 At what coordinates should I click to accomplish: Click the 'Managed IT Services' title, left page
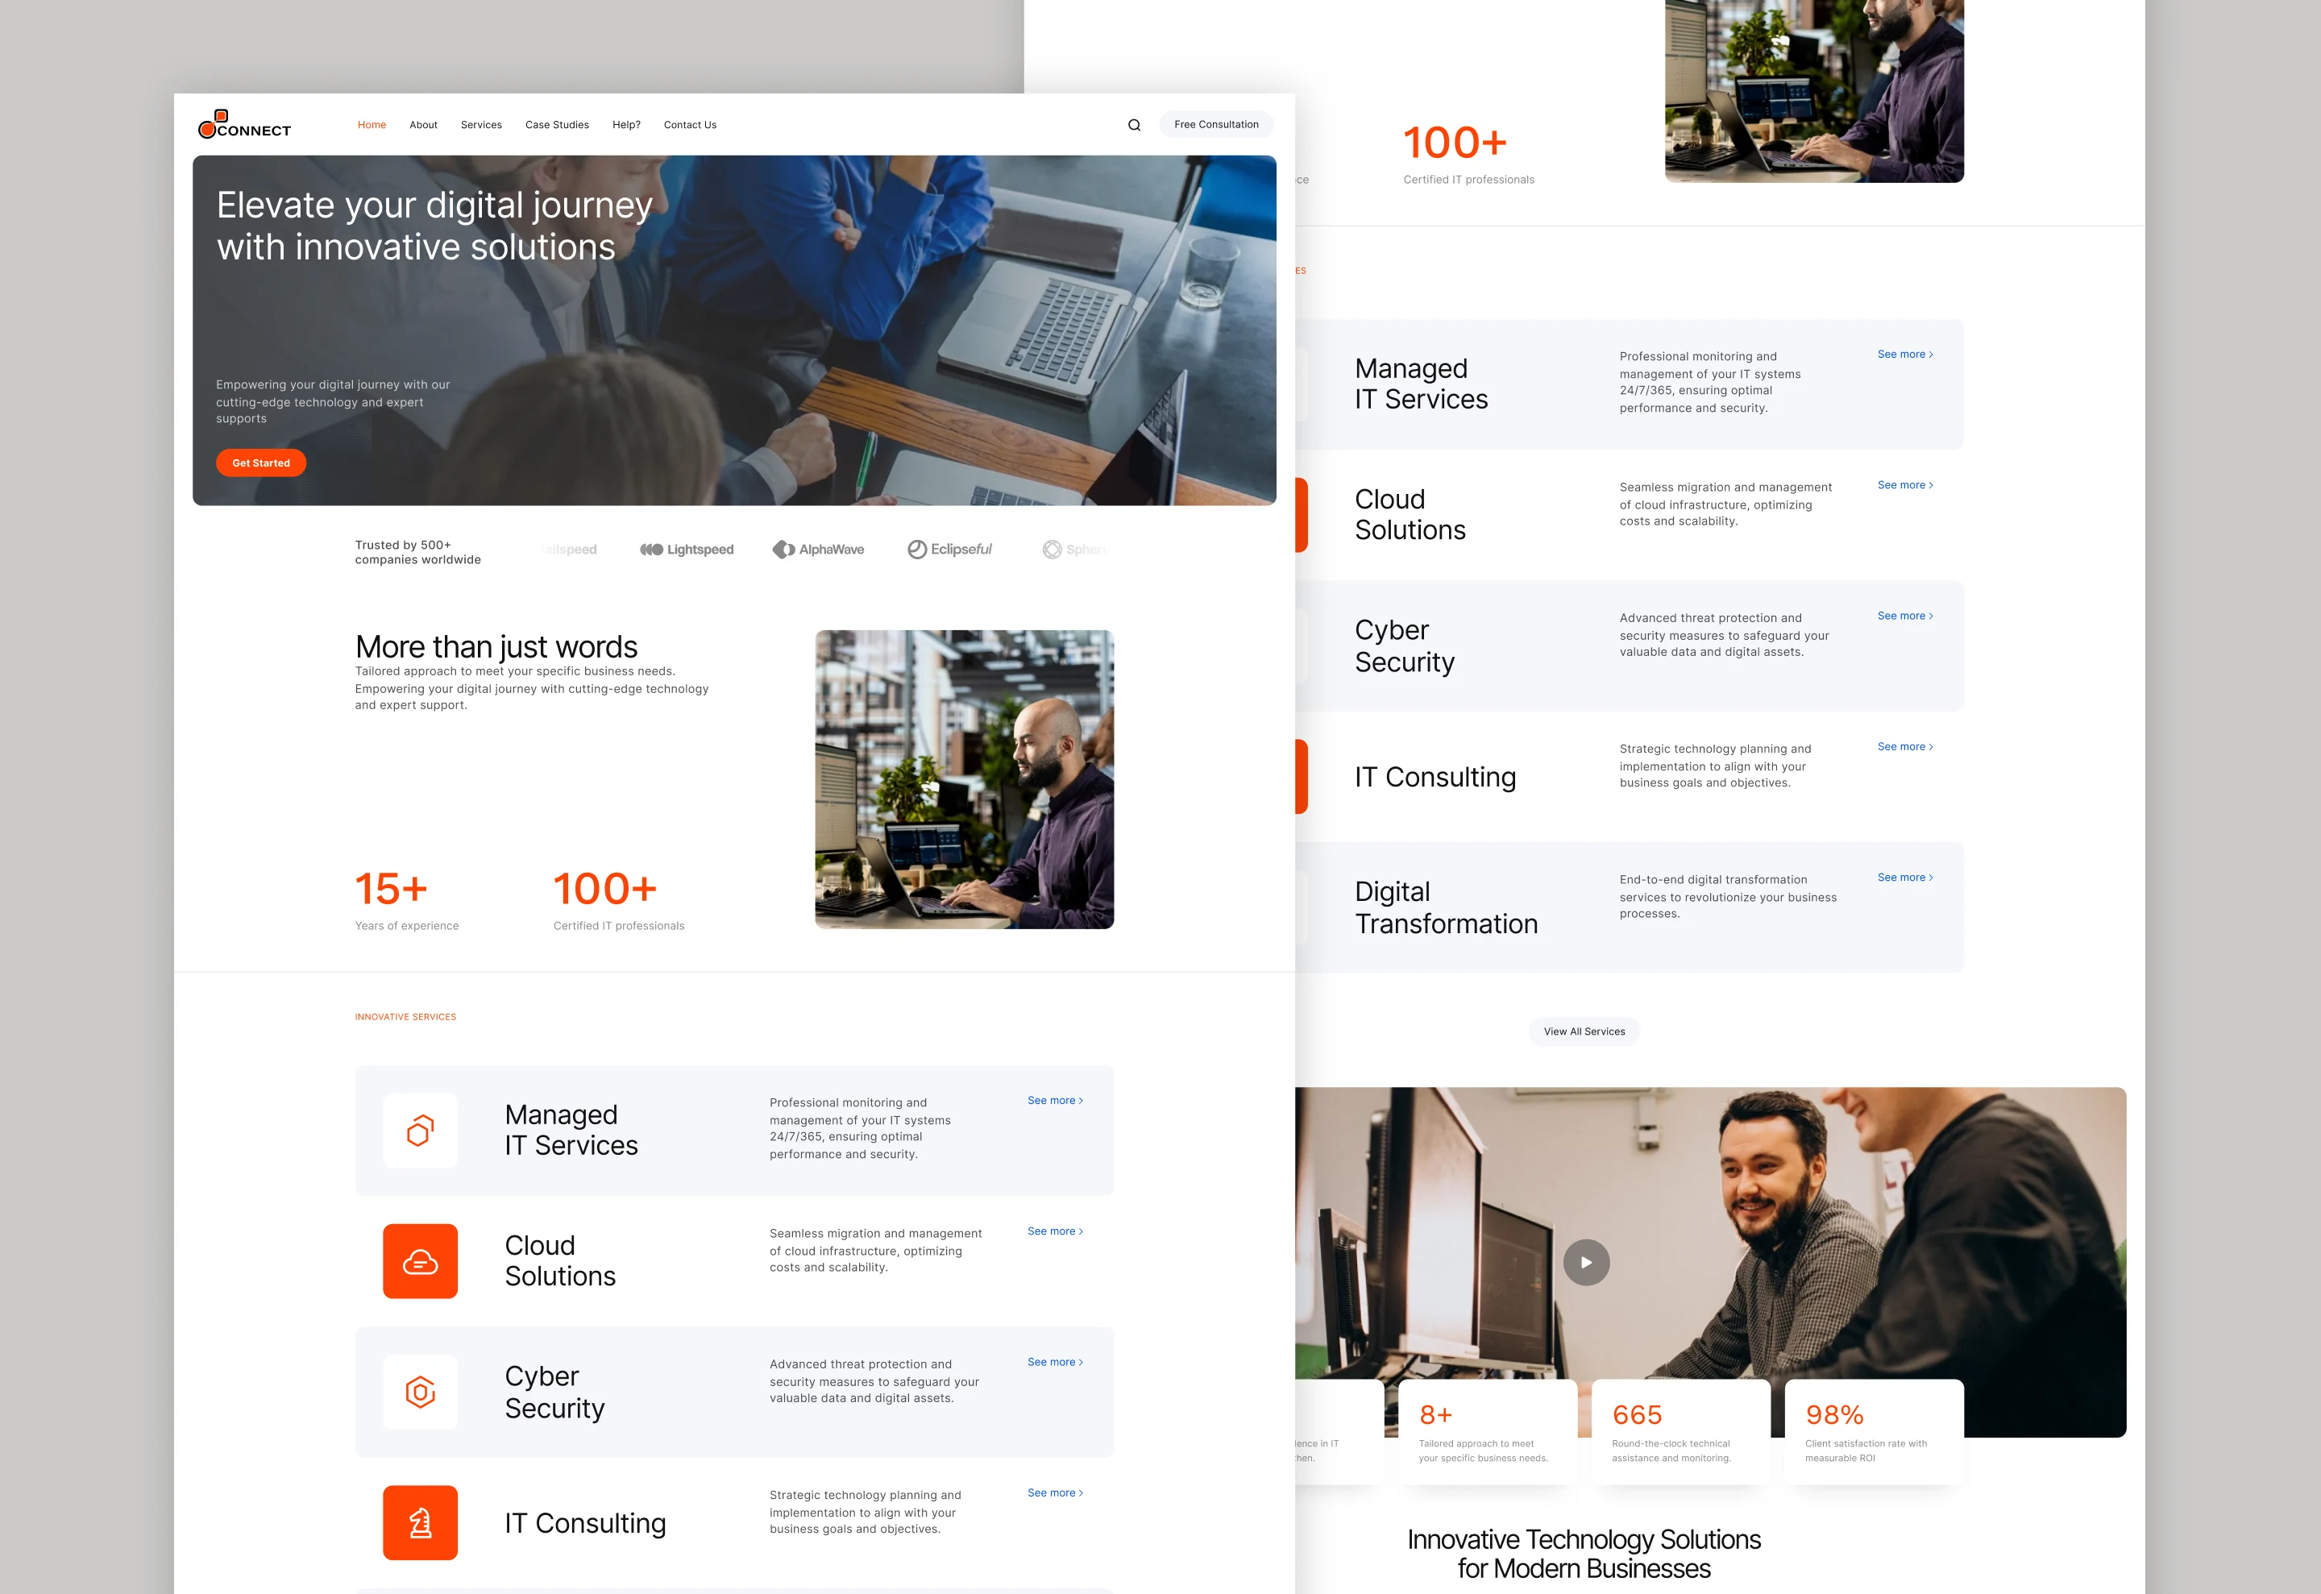pyautogui.click(x=571, y=1130)
